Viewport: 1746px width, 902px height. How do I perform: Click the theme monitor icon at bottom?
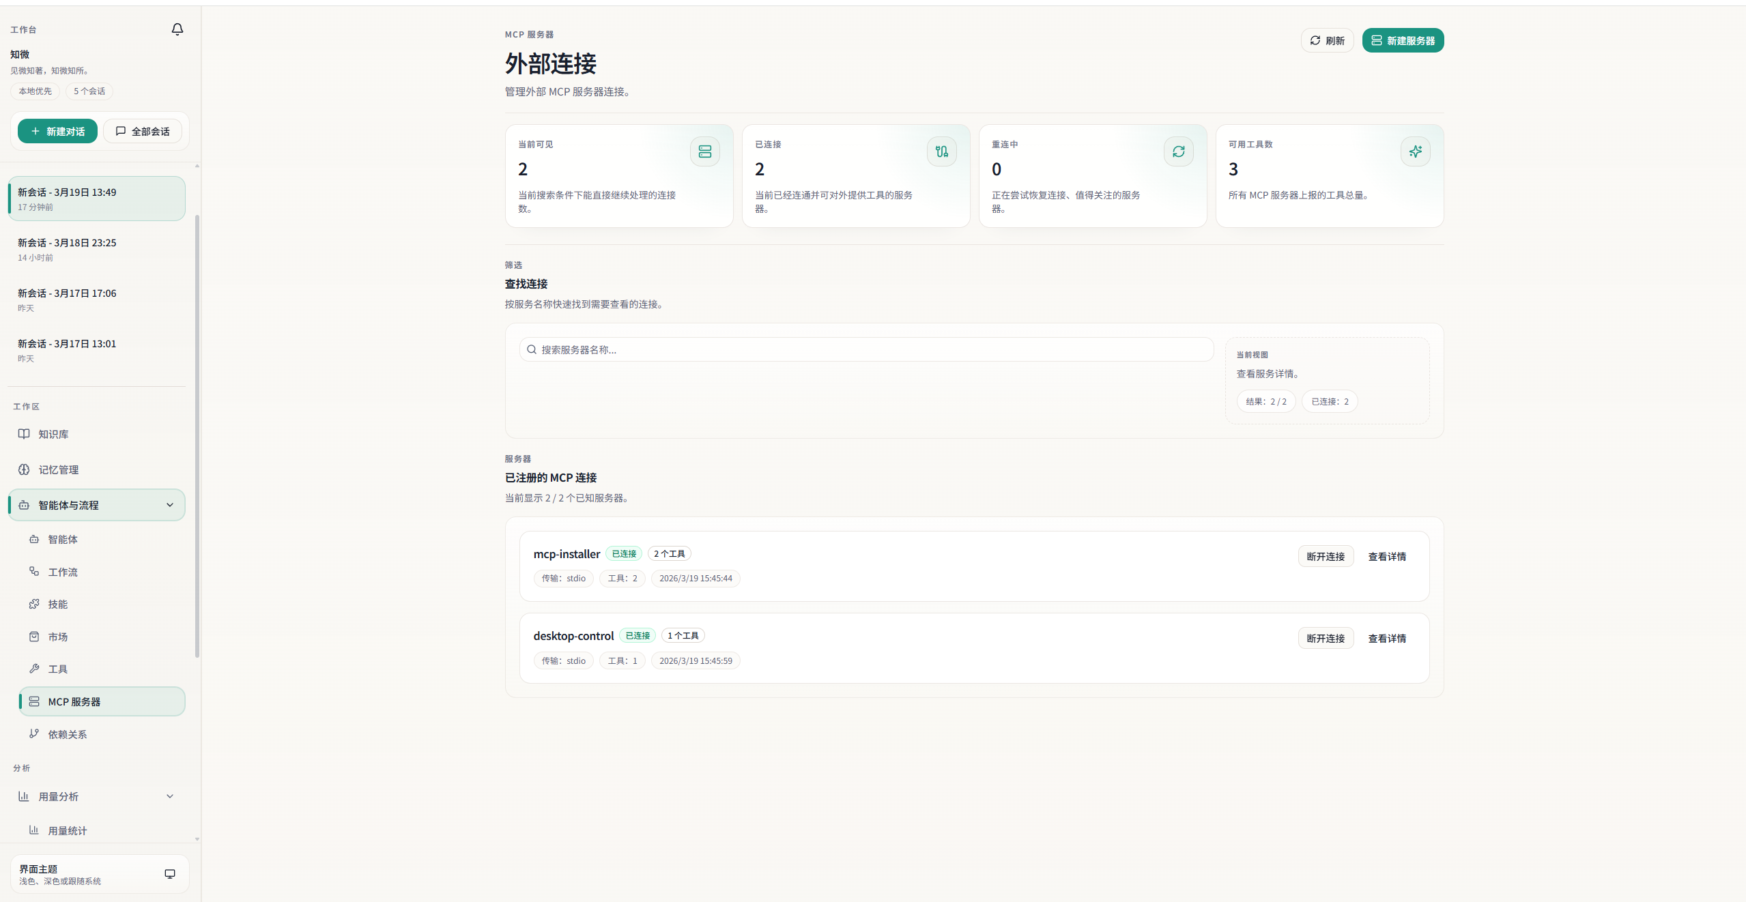click(170, 874)
